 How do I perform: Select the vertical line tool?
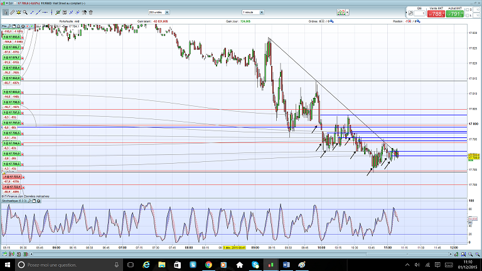pos(51,13)
